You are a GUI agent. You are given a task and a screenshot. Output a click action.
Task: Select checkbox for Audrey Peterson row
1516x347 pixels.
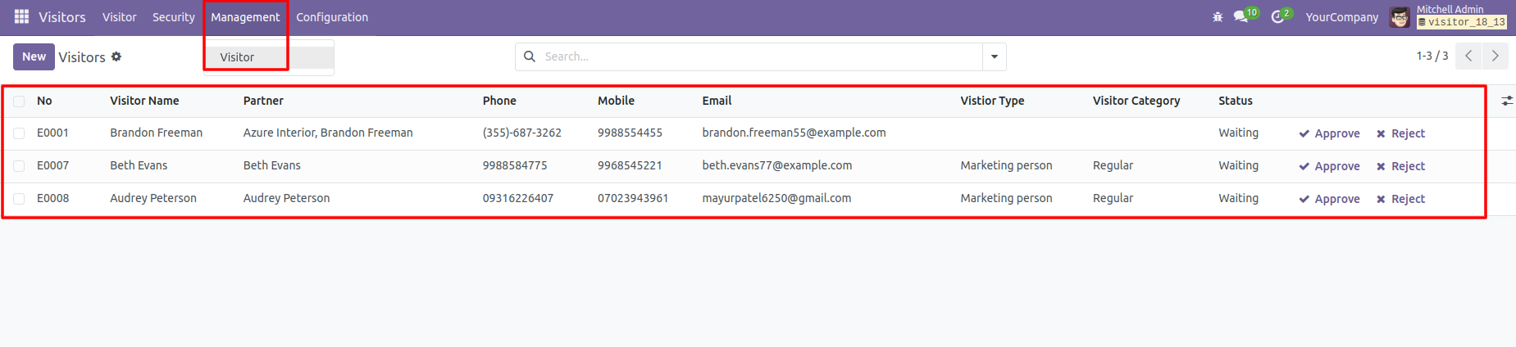[x=19, y=199]
